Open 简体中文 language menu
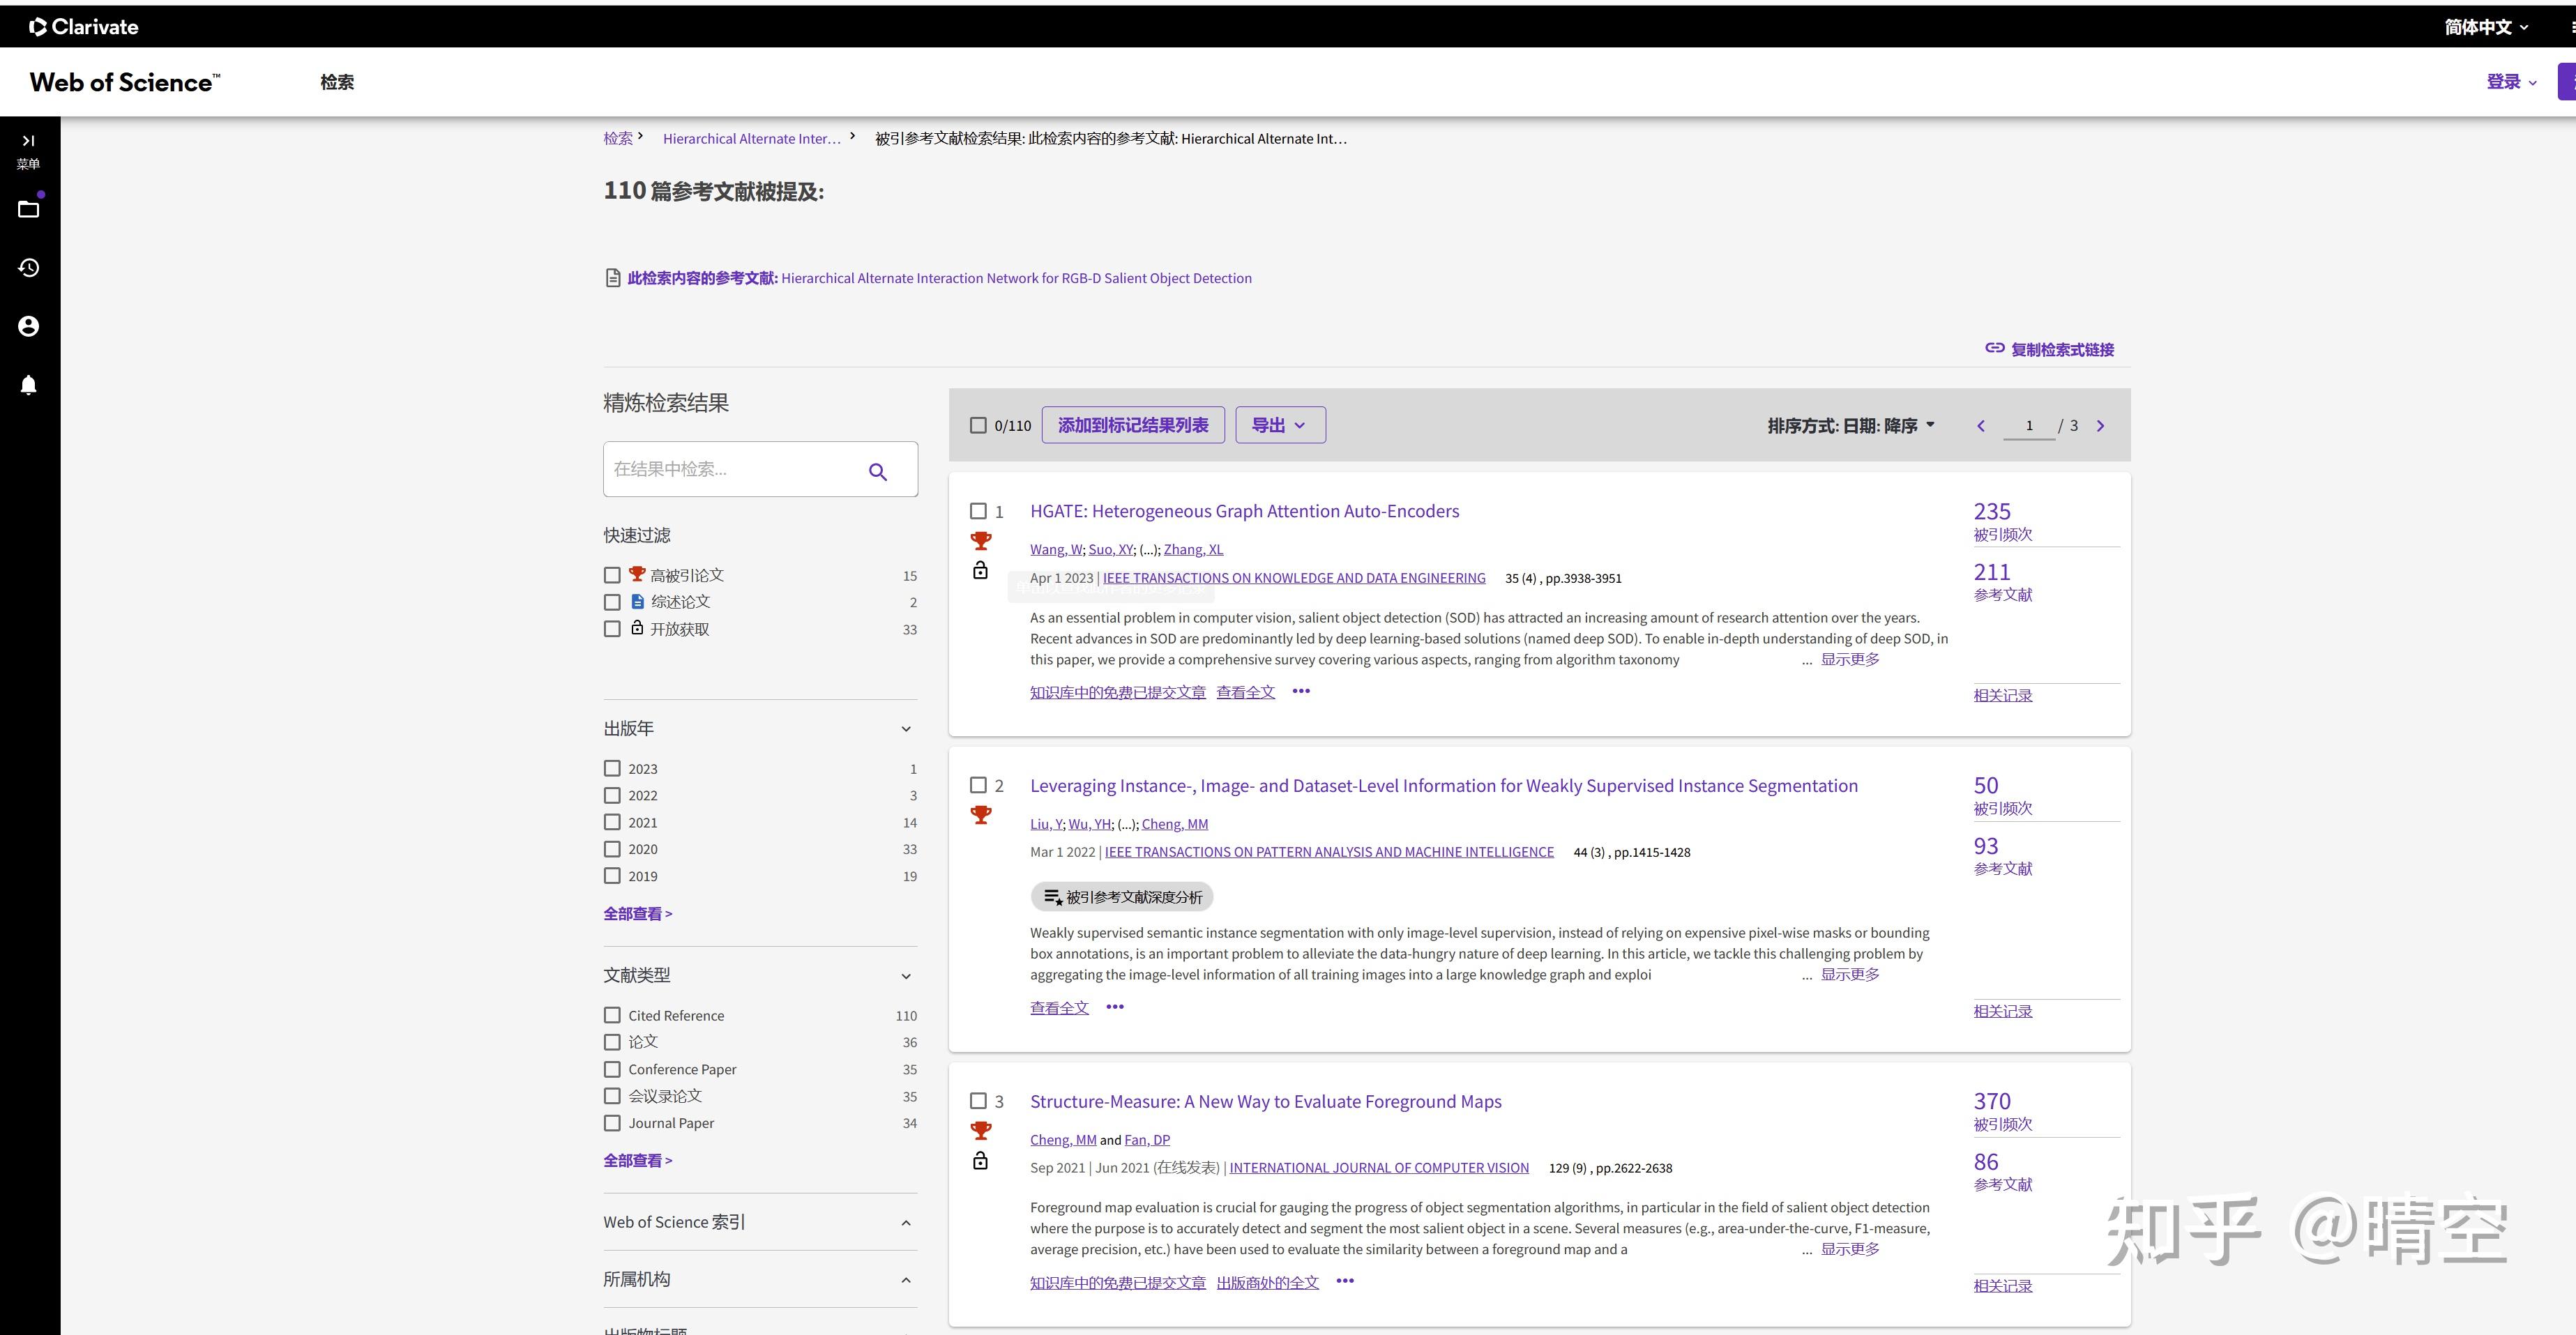 [x=2485, y=27]
